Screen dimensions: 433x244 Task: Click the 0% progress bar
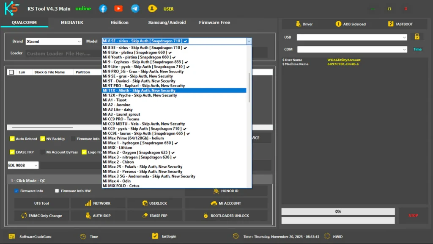point(338,211)
